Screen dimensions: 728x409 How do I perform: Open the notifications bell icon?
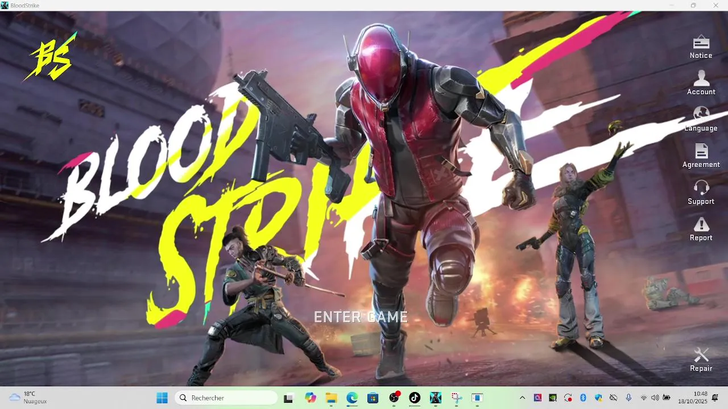715,398
